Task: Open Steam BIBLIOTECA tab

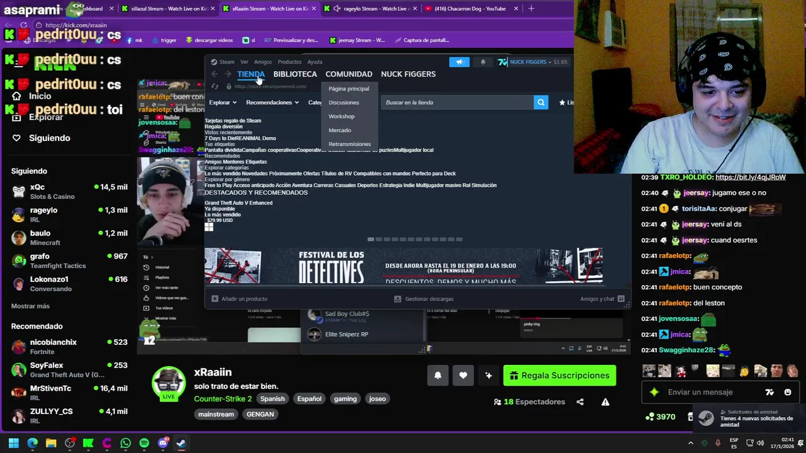Action: [x=295, y=74]
